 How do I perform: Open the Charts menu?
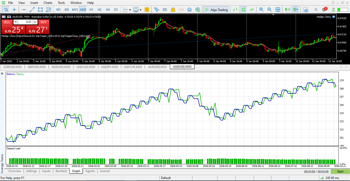[x=48, y=3]
